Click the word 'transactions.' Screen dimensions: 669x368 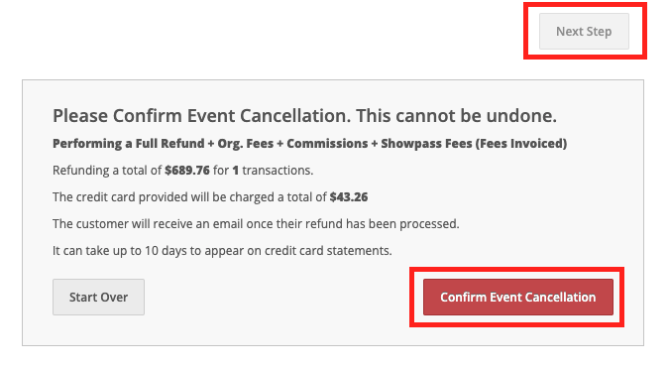point(278,171)
